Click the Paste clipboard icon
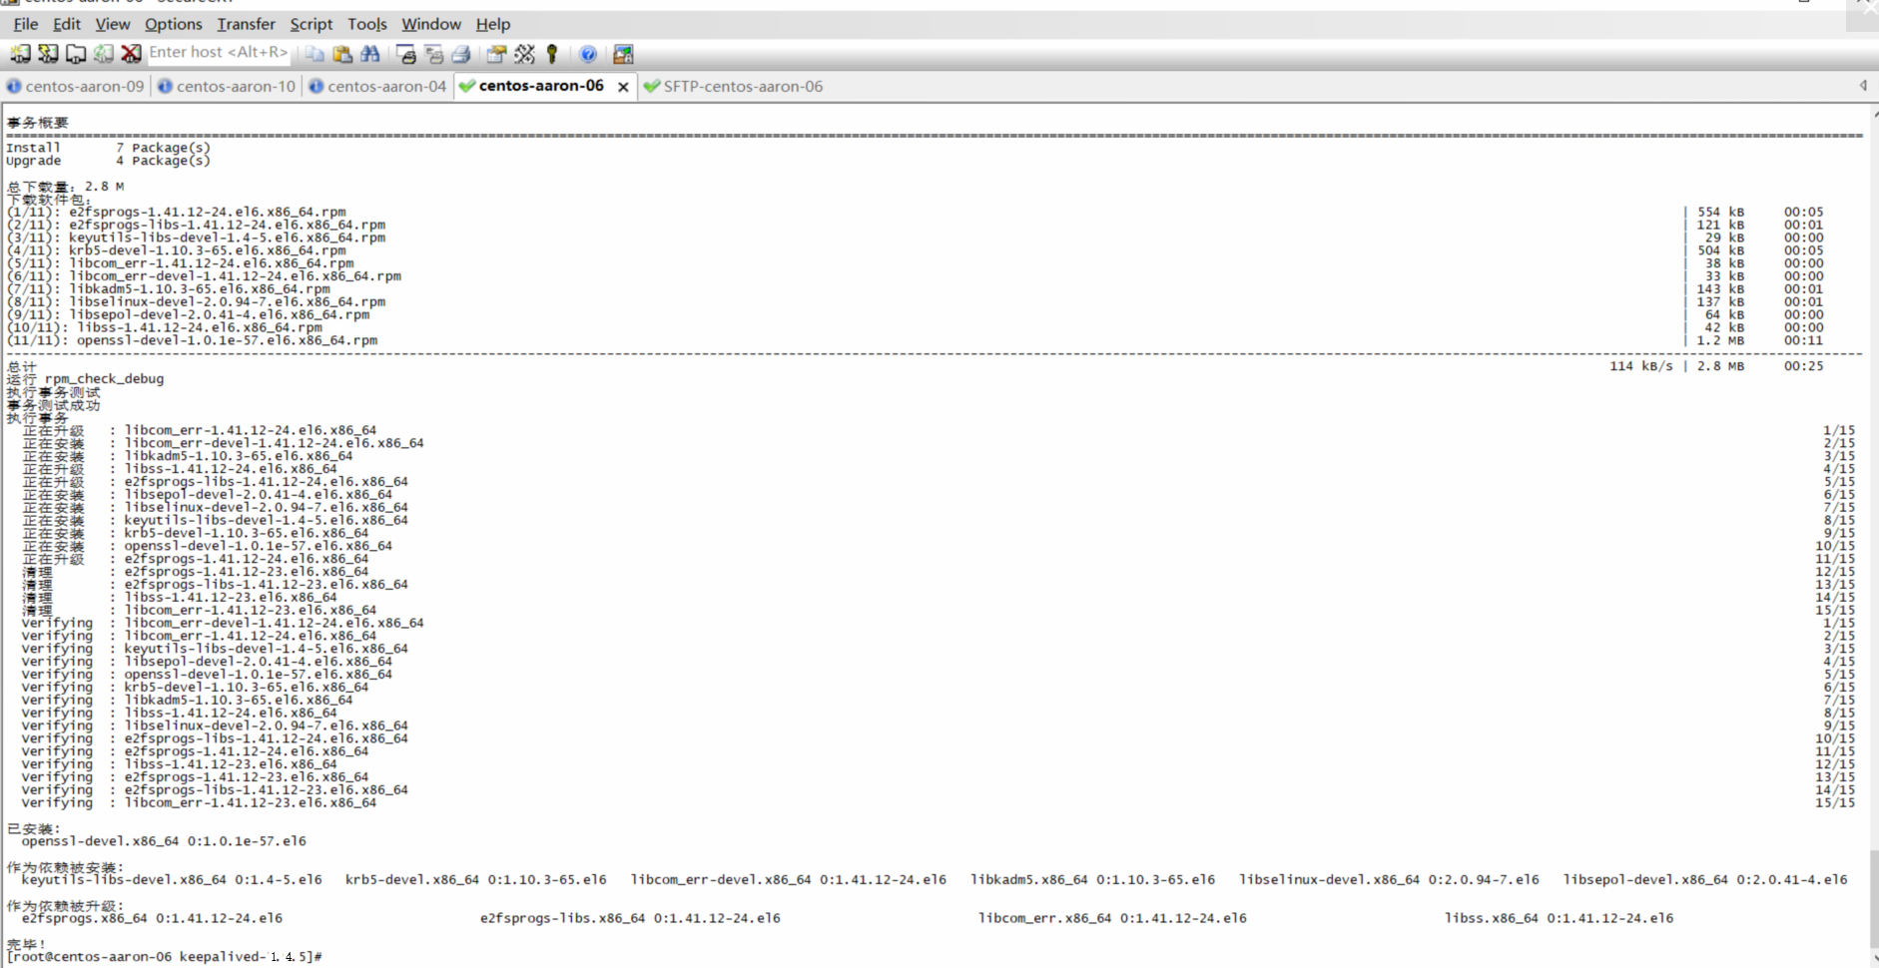The image size is (1879, 968). (x=342, y=54)
